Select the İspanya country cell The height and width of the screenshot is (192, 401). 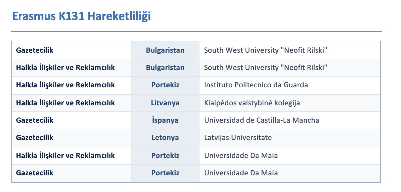point(165,120)
